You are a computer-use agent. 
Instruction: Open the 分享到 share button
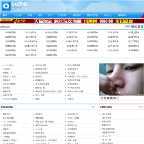127,26
